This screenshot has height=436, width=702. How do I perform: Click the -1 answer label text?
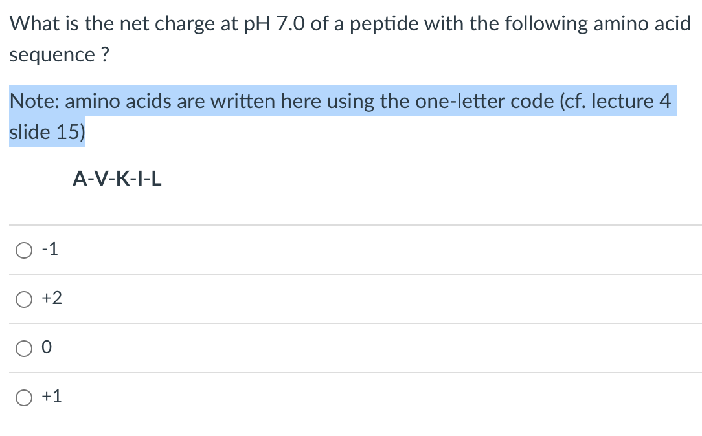(x=49, y=250)
